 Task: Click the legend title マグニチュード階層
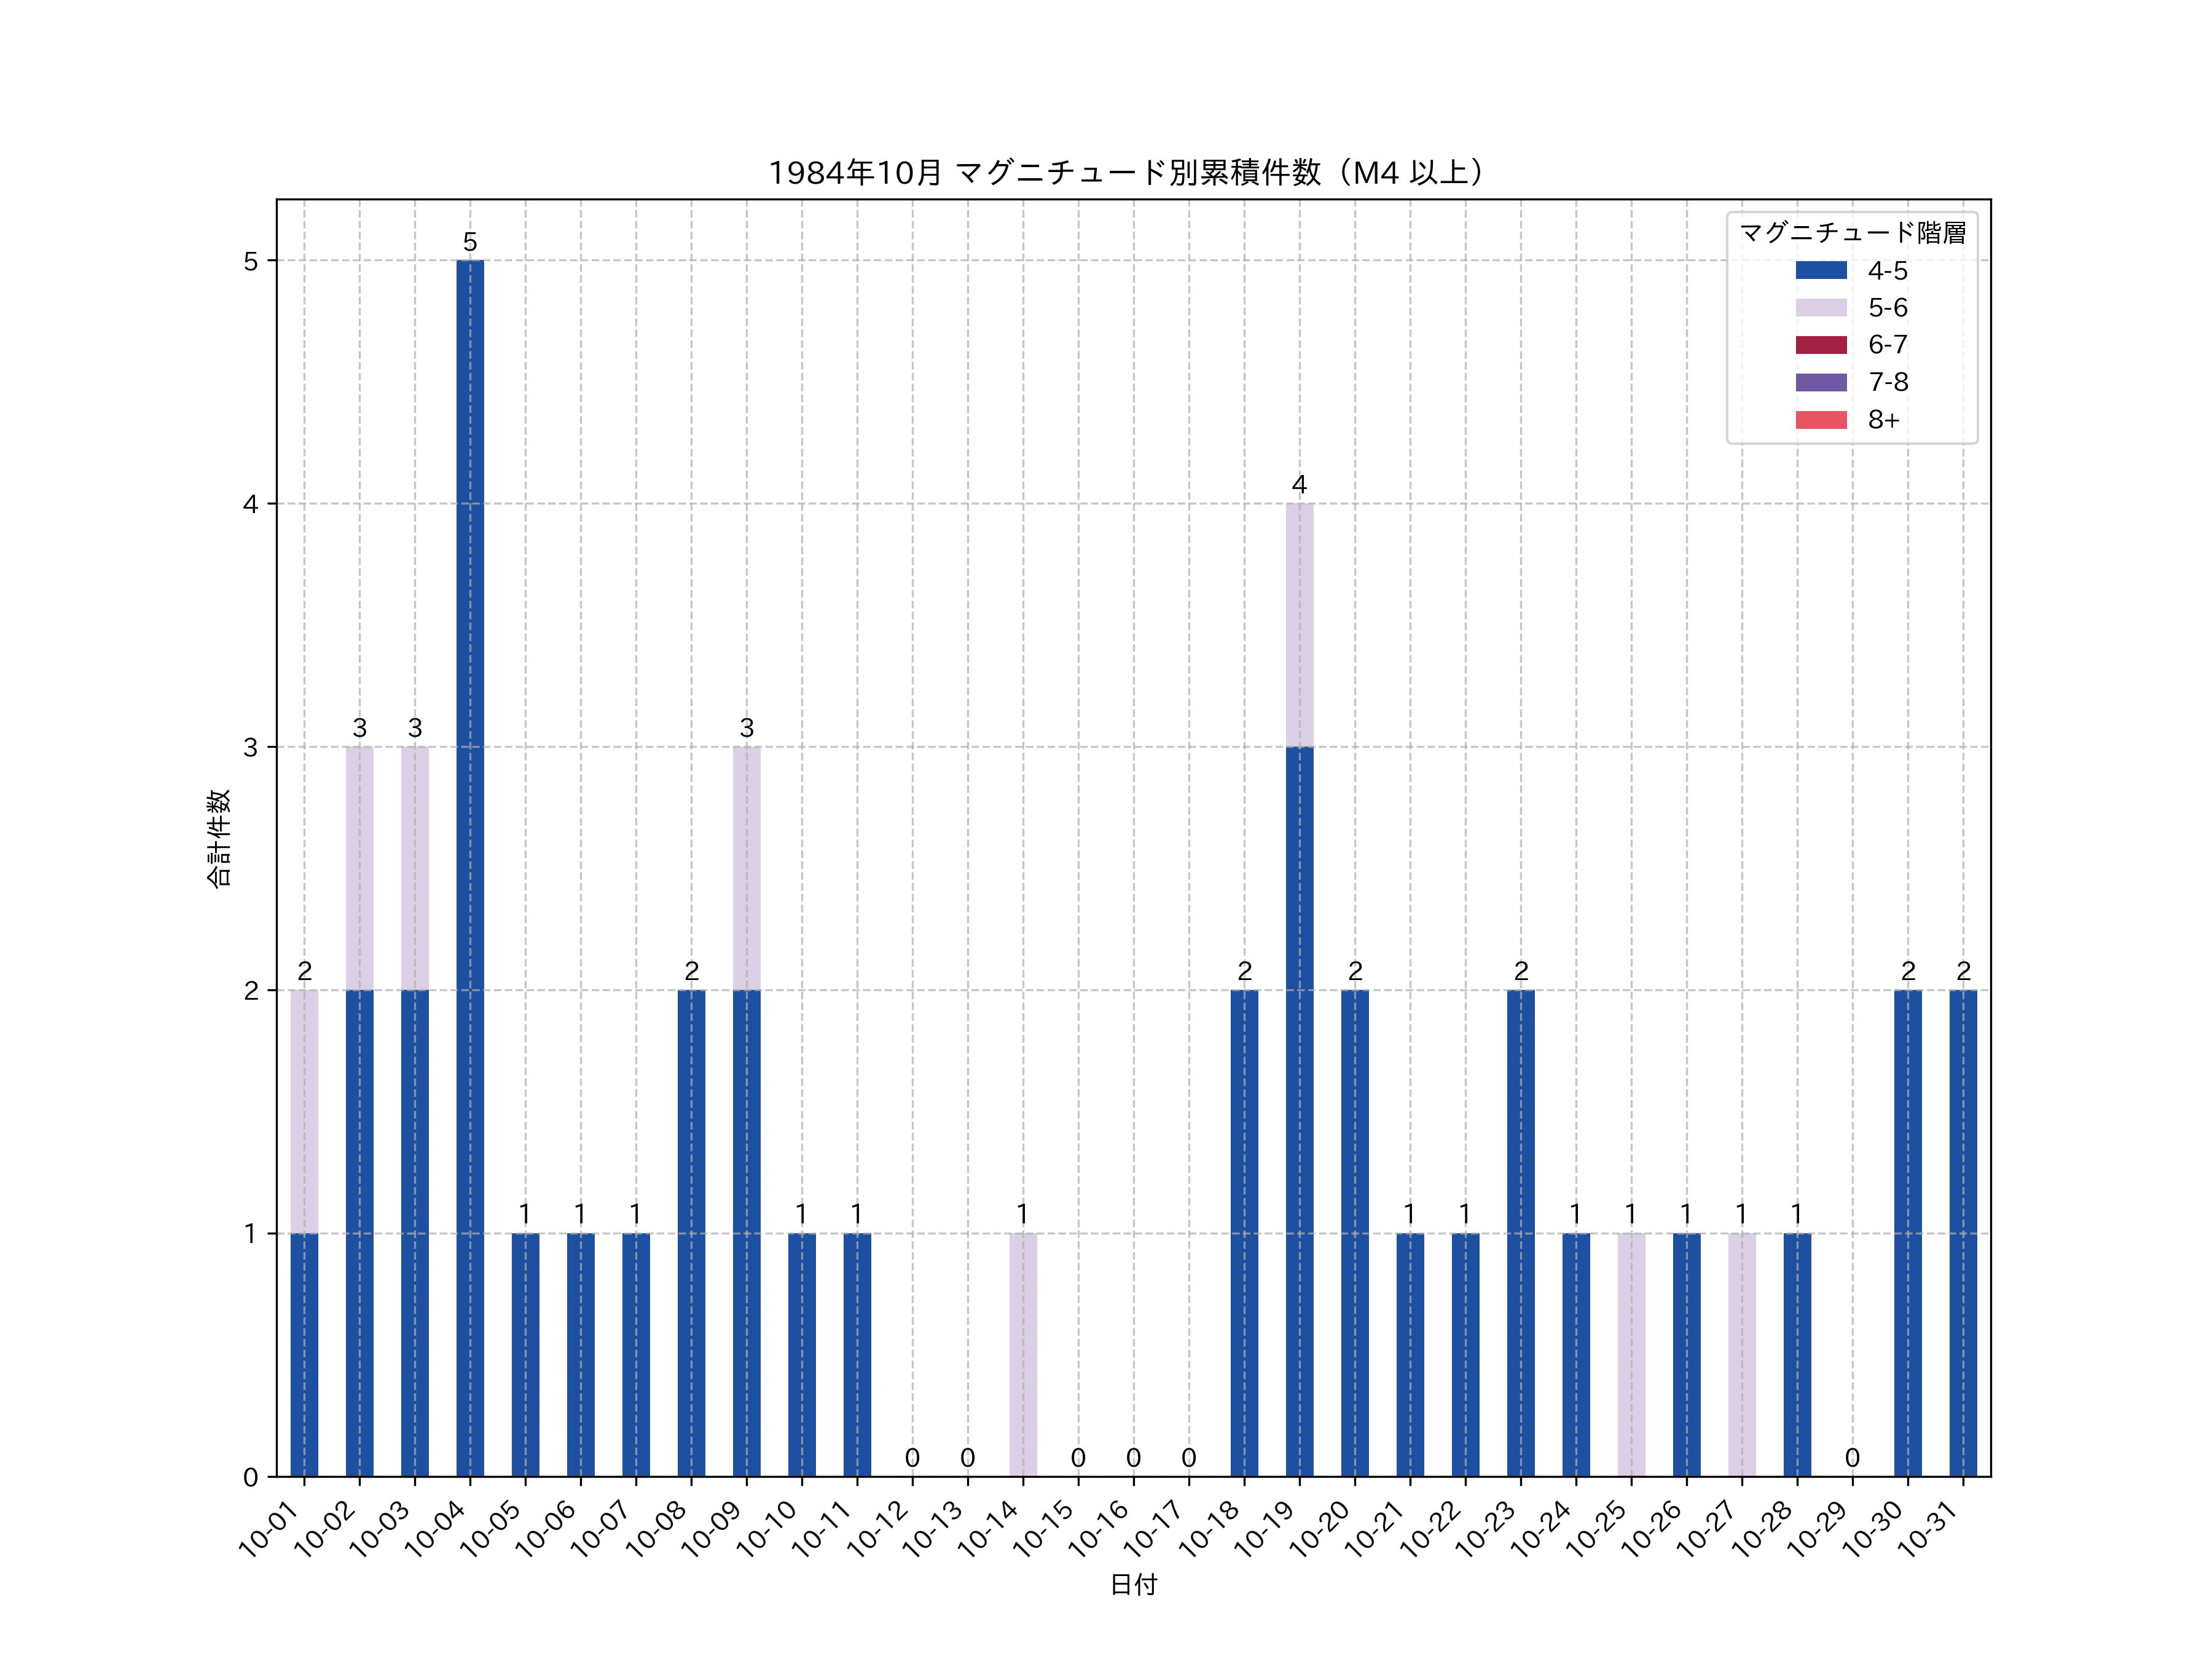point(1852,233)
